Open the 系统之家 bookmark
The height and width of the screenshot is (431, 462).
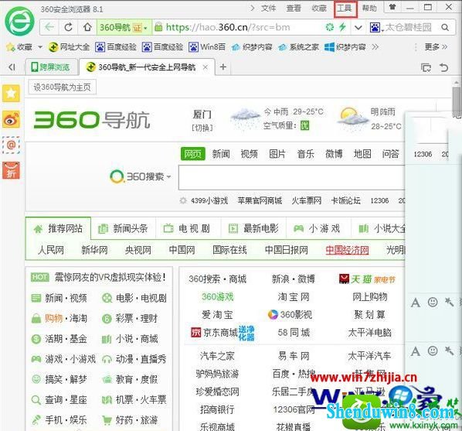tap(298, 47)
